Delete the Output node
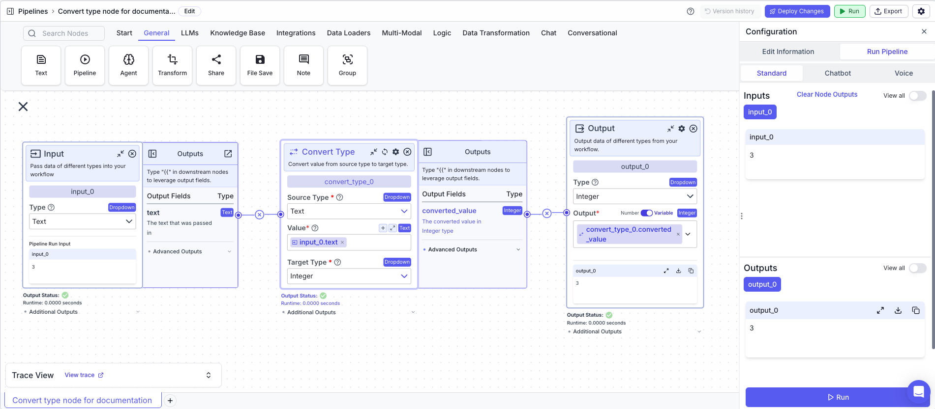This screenshot has width=935, height=409. point(694,129)
